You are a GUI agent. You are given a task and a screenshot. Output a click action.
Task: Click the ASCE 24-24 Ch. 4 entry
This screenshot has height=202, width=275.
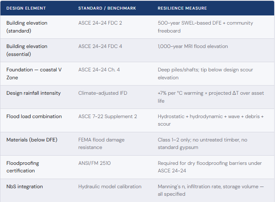point(99,70)
